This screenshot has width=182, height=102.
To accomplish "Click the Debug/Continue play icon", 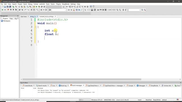I will pyautogui.click(x=67, y=7).
